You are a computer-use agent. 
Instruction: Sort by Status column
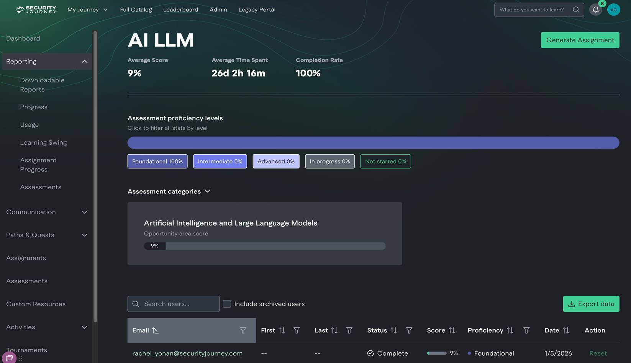click(x=393, y=330)
